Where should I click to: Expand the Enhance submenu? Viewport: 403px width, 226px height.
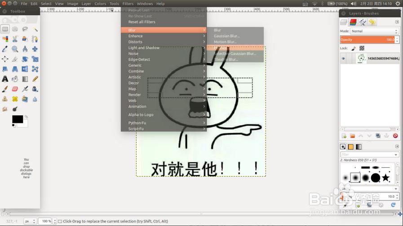pyautogui.click(x=164, y=36)
